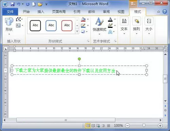Open the select browse object circle button

click(165, 110)
